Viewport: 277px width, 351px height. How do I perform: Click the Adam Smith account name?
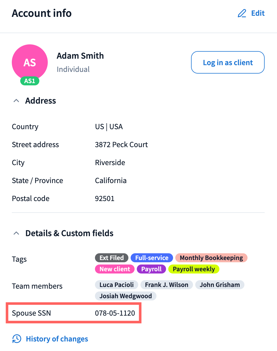coord(80,56)
